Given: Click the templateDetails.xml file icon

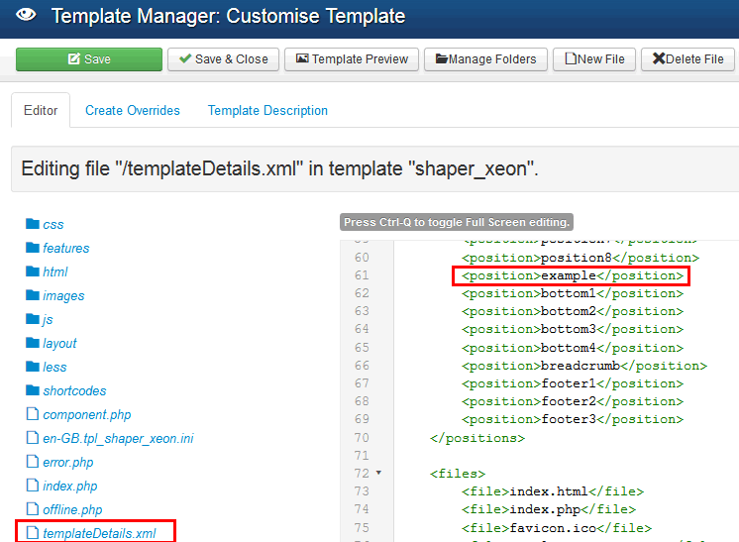Looking at the screenshot, I should click(32, 533).
